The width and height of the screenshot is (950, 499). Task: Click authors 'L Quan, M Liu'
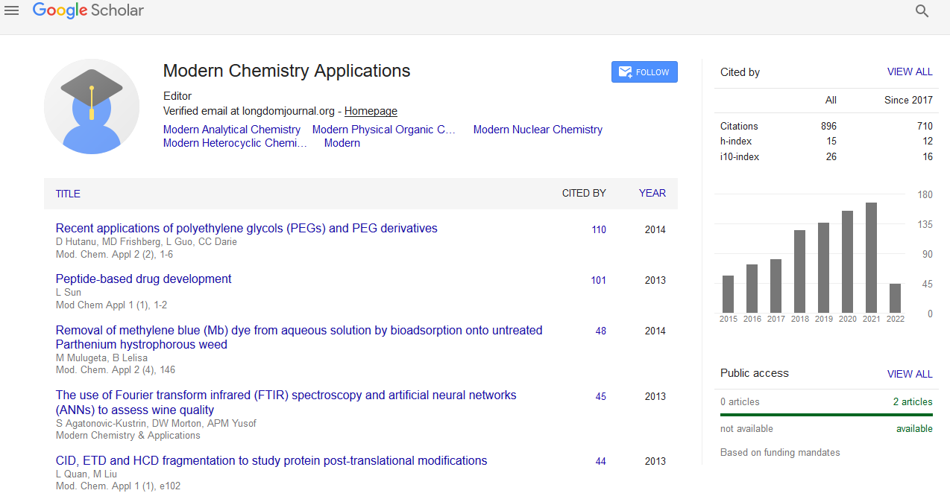point(87,474)
